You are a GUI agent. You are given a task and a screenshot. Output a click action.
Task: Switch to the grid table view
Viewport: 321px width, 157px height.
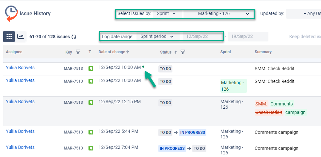point(9,37)
